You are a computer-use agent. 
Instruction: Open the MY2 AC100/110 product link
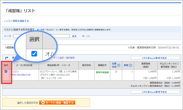21,75
